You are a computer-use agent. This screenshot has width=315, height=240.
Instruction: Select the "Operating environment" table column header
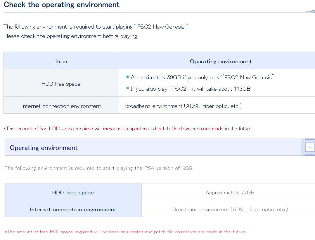tap(221, 62)
